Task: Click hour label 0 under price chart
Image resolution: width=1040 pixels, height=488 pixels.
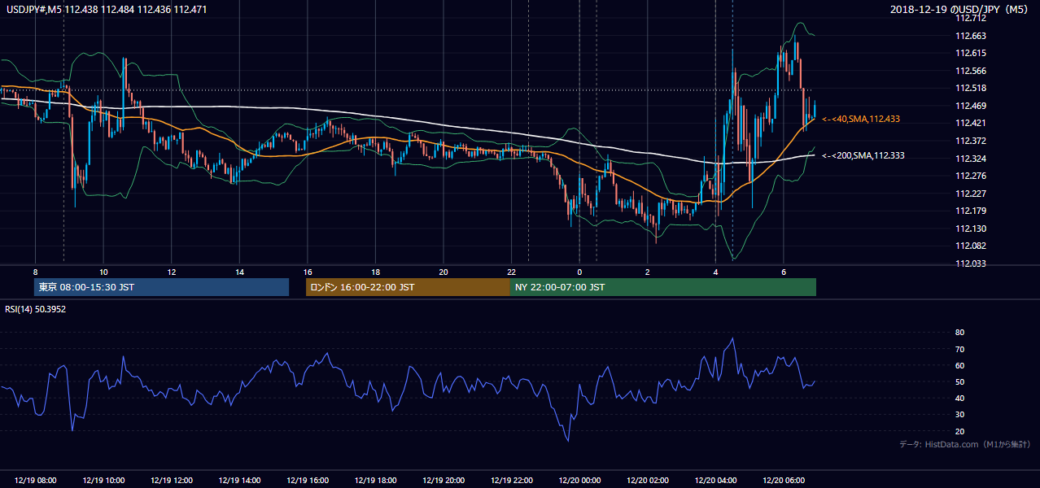Action: (x=579, y=271)
